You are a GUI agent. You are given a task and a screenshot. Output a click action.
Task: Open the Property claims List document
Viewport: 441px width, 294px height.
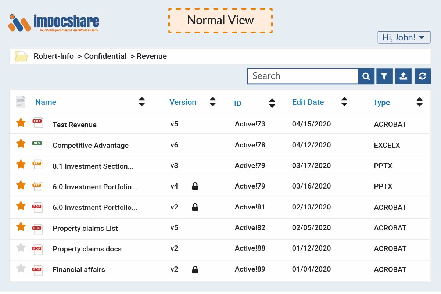85,228
